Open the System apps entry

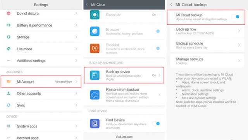tap(41, 126)
